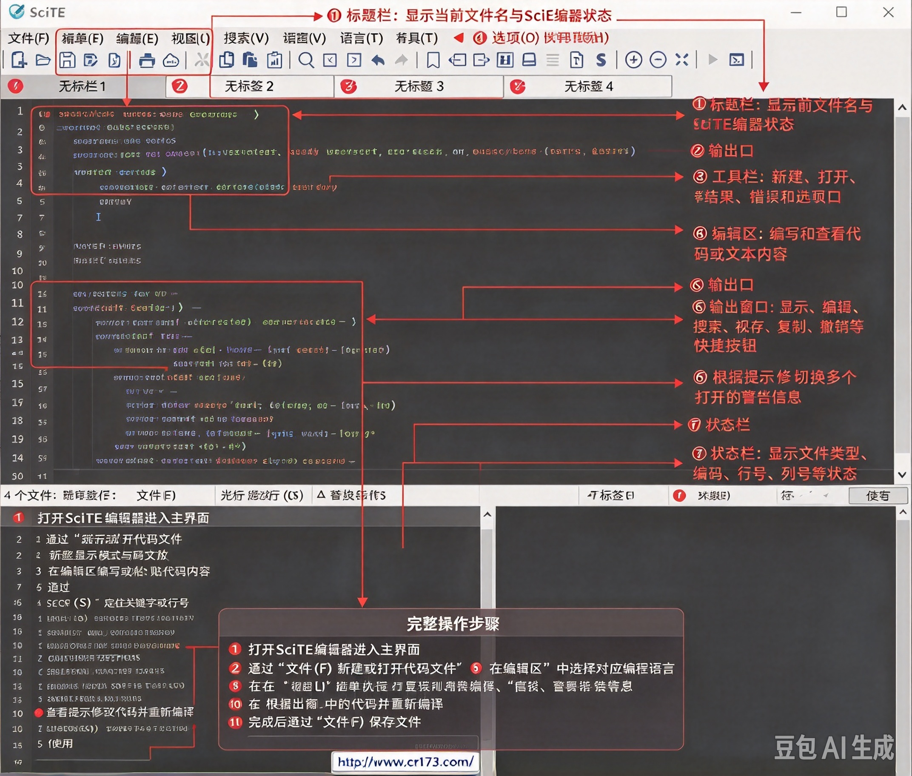Click the Open folder icon in the toolbar
Screen dimensions: 912x776
[43, 60]
